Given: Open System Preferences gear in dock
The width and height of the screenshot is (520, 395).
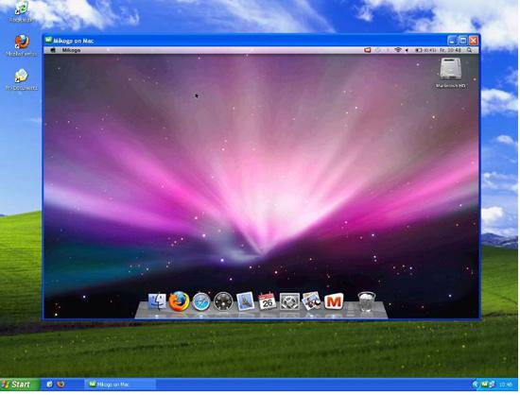Looking at the screenshot, I should coord(289,301).
